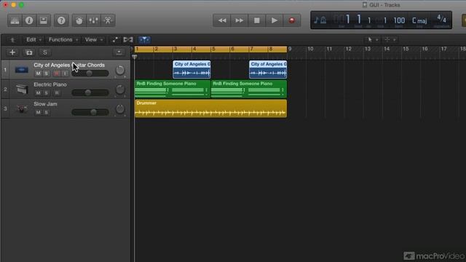Click the Guitar Chords volume slider
This screenshot has height=262, width=466.
(x=90, y=74)
